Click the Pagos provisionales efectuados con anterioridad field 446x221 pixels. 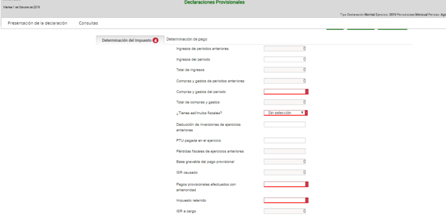click(284, 184)
